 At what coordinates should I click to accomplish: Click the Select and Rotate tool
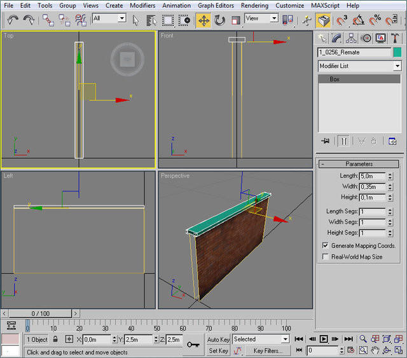coord(219,20)
